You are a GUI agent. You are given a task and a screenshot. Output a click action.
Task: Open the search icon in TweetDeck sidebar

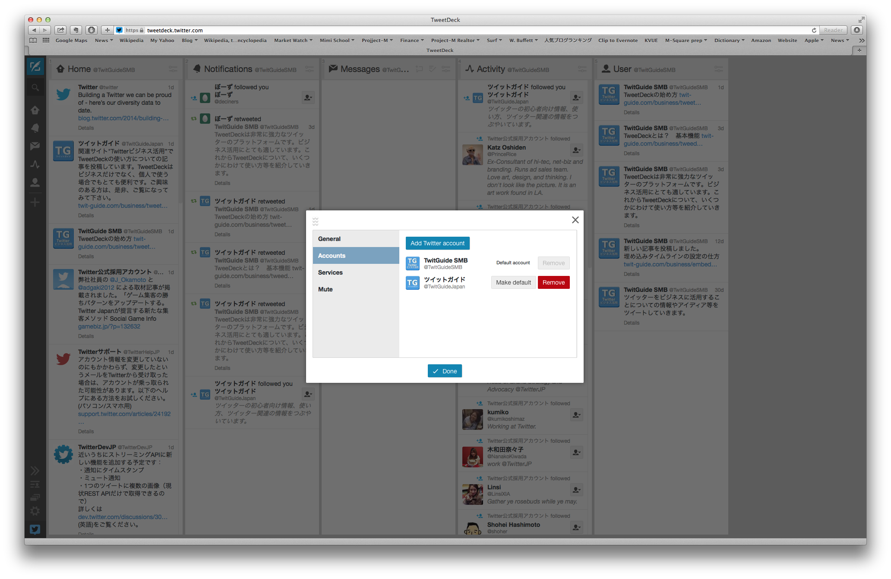click(x=35, y=88)
